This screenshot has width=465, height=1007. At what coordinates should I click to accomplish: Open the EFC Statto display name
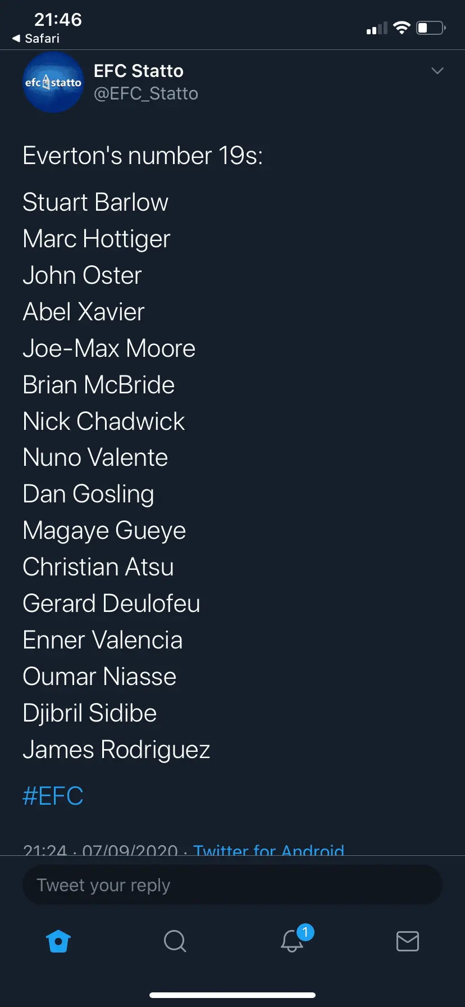tap(139, 71)
